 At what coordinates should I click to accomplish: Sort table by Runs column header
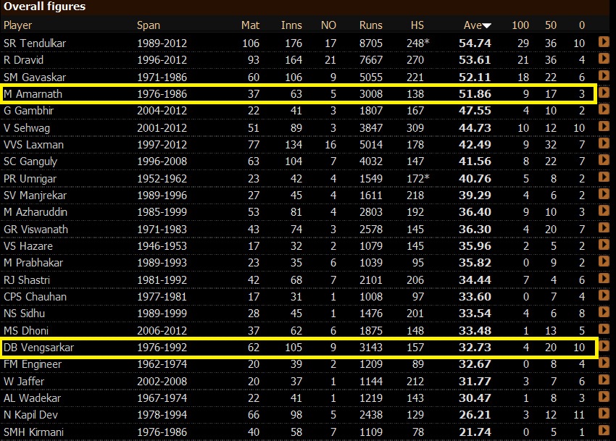(371, 25)
